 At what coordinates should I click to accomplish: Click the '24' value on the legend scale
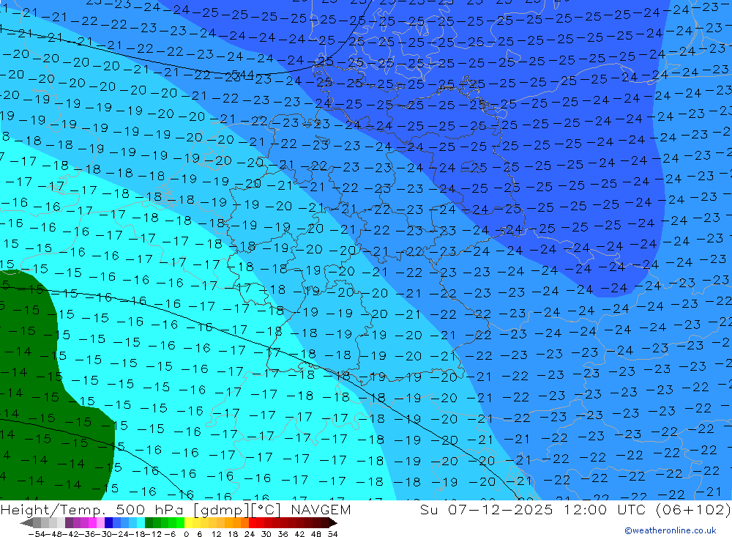pos(250,534)
